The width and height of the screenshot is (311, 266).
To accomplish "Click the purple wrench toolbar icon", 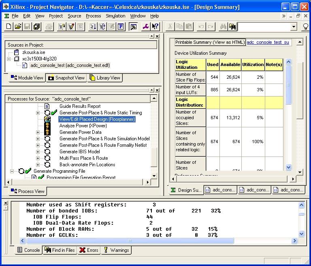I will point(146,26).
